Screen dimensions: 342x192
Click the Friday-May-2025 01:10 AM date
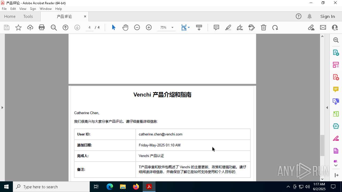pos(160,145)
